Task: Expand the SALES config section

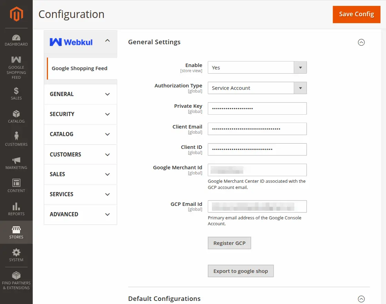Action: (x=80, y=174)
